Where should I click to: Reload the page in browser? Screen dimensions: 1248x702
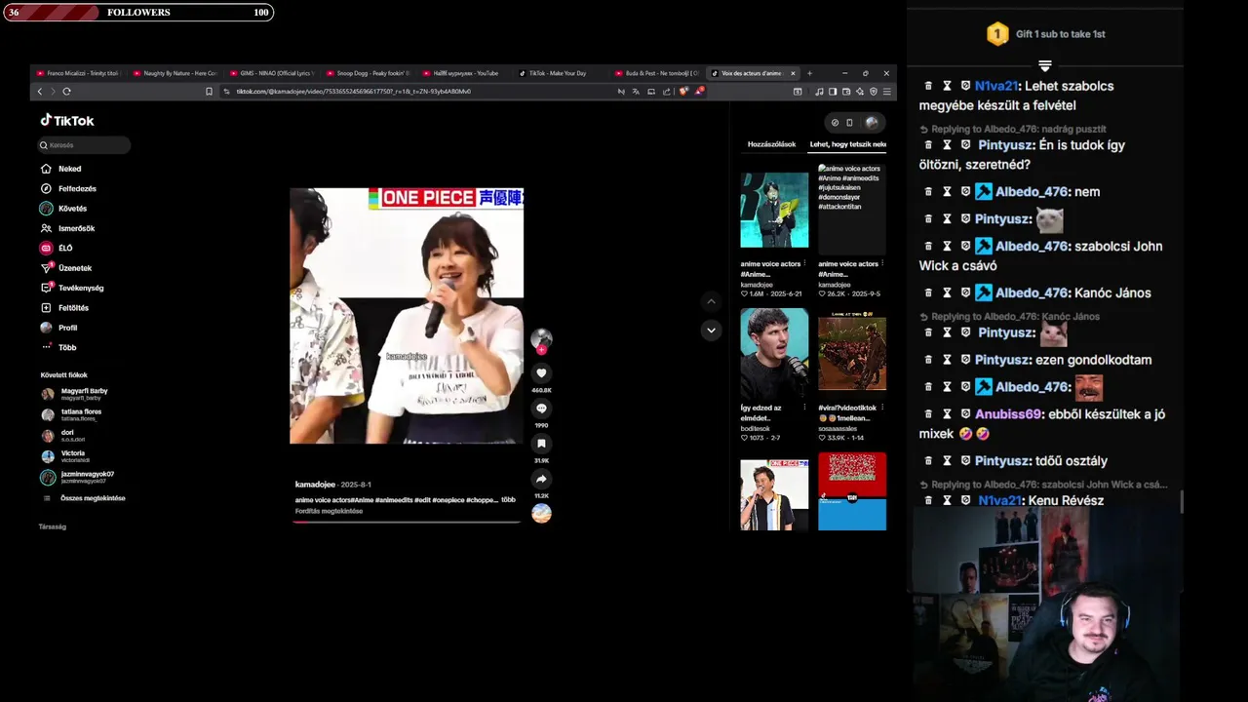tap(66, 92)
